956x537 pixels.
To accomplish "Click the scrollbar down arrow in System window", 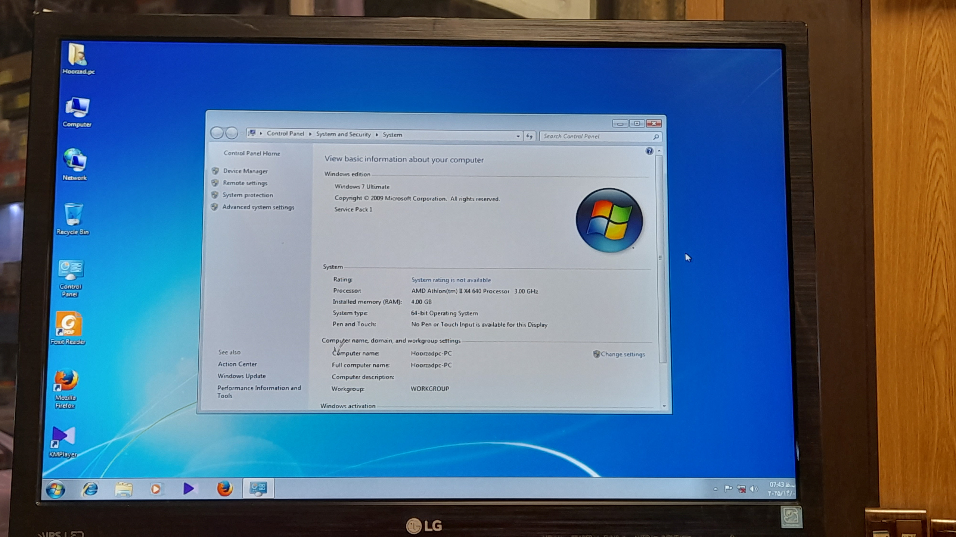I will coord(664,406).
